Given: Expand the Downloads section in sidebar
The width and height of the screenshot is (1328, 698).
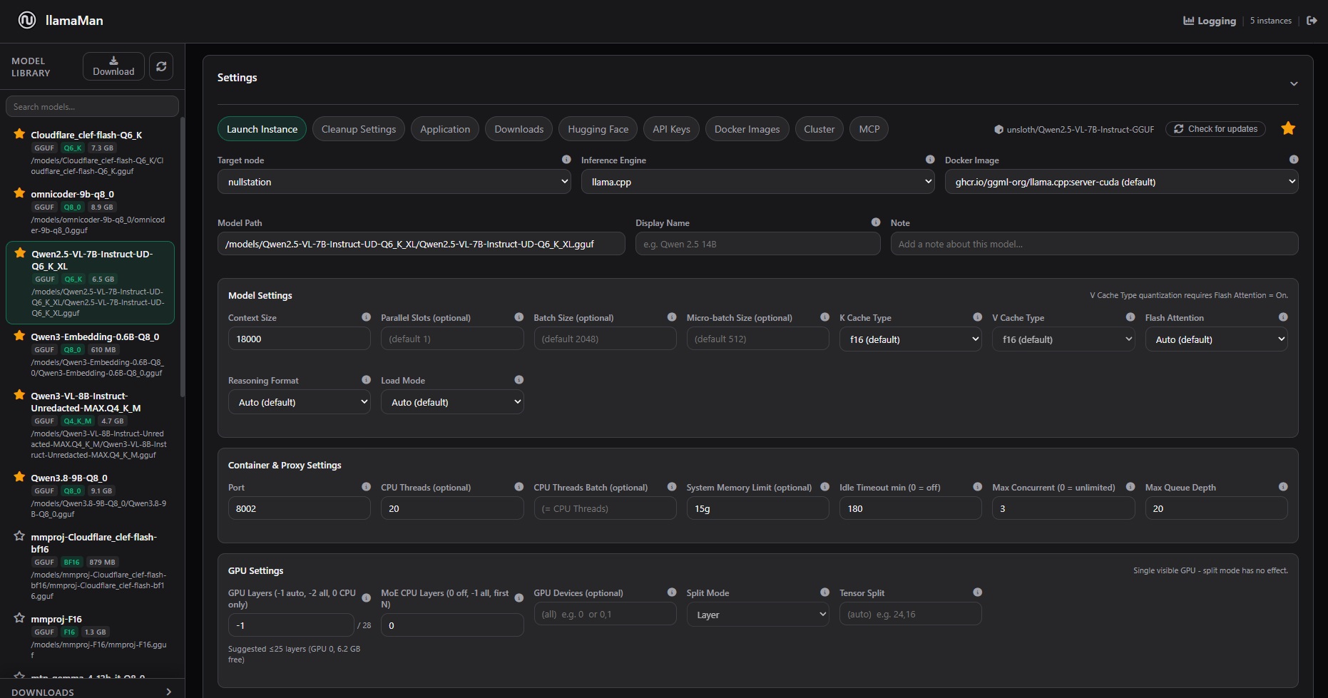Looking at the screenshot, I should (92, 692).
